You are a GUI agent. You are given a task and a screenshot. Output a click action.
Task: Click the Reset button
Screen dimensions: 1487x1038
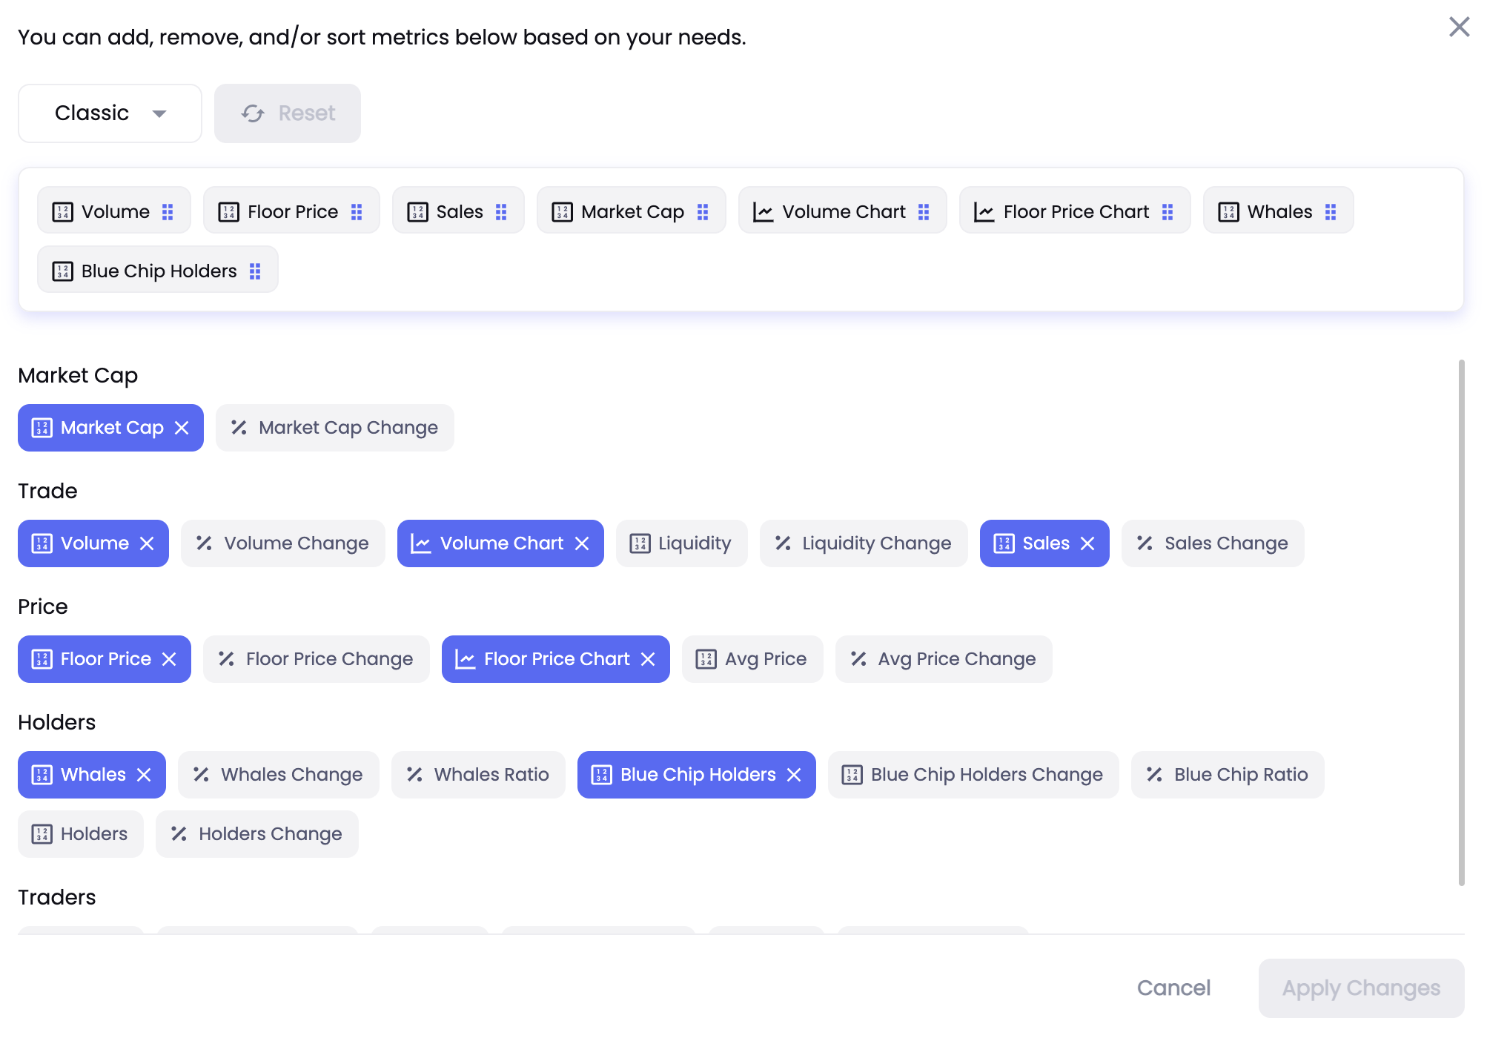pyautogui.click(x=288, y=113)
